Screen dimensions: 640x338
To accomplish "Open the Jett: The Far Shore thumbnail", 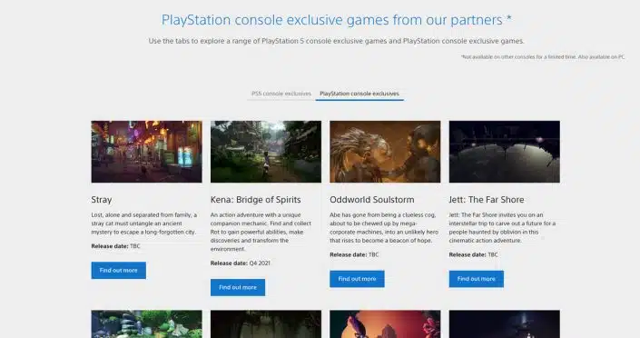I will pyautogui.click(x=505, y=152).
